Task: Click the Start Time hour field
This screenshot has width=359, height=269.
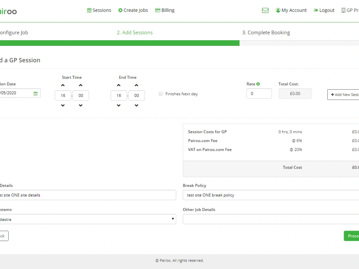Action: click(x=63, y=95)
